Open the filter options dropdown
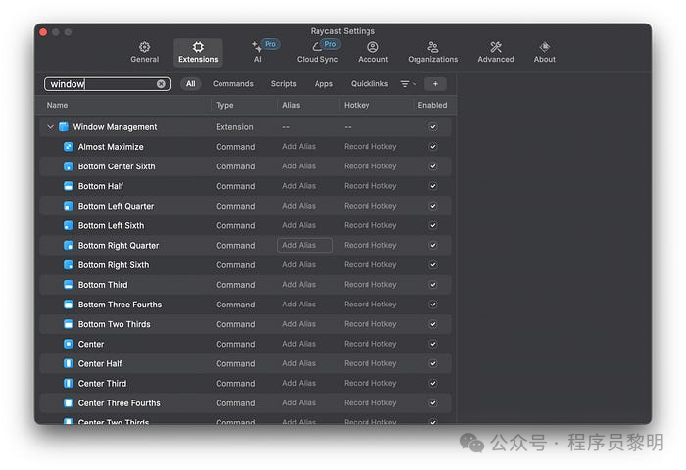This screenshot has width=686, height=470. 409,84
